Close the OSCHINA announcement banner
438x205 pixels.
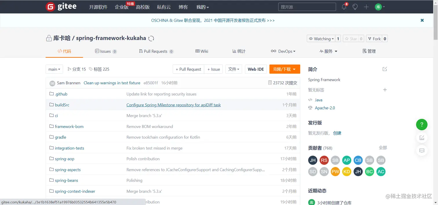coord(422,20)
